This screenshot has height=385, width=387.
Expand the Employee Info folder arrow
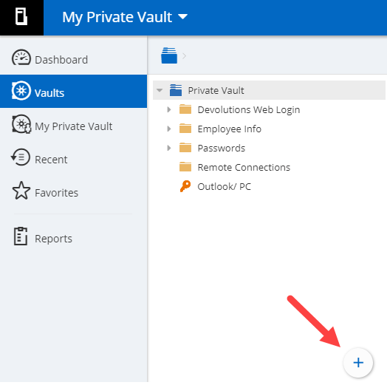(169, 129)
